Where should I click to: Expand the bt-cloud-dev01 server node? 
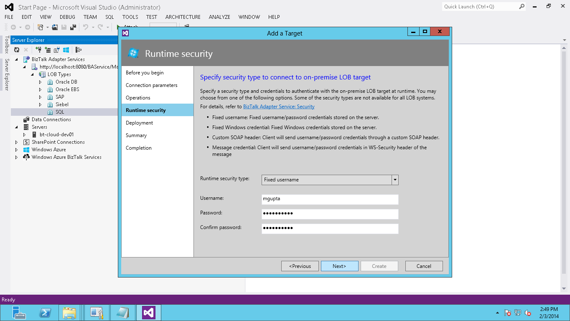click(x=25, y=135)
